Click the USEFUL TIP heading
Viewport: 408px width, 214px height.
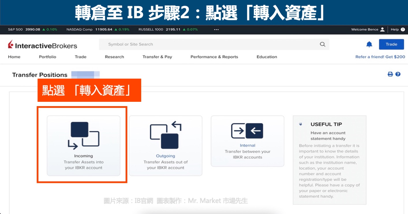tap(326, 124)
